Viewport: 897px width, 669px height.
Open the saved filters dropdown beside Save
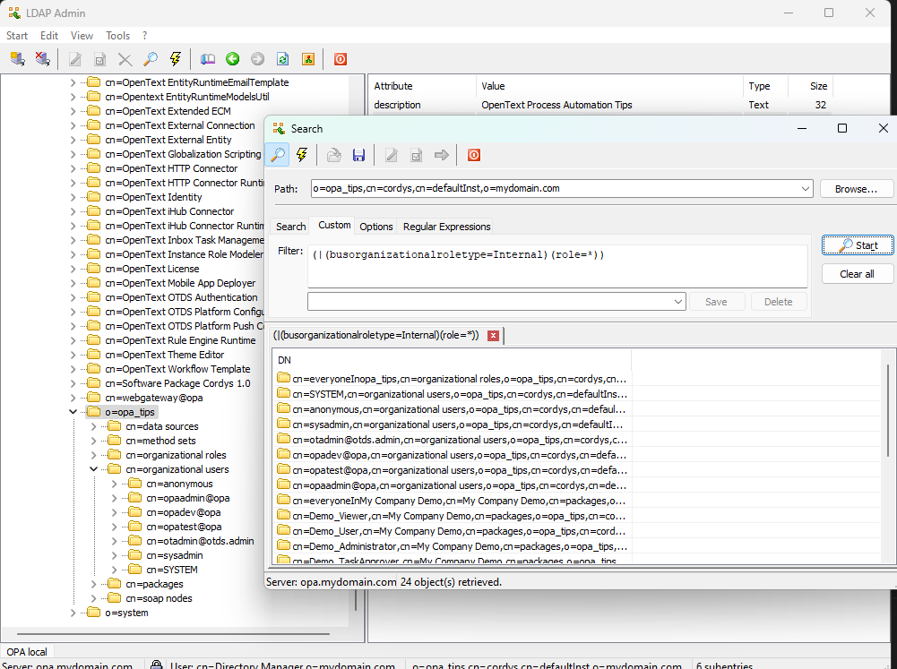point(678,302)
